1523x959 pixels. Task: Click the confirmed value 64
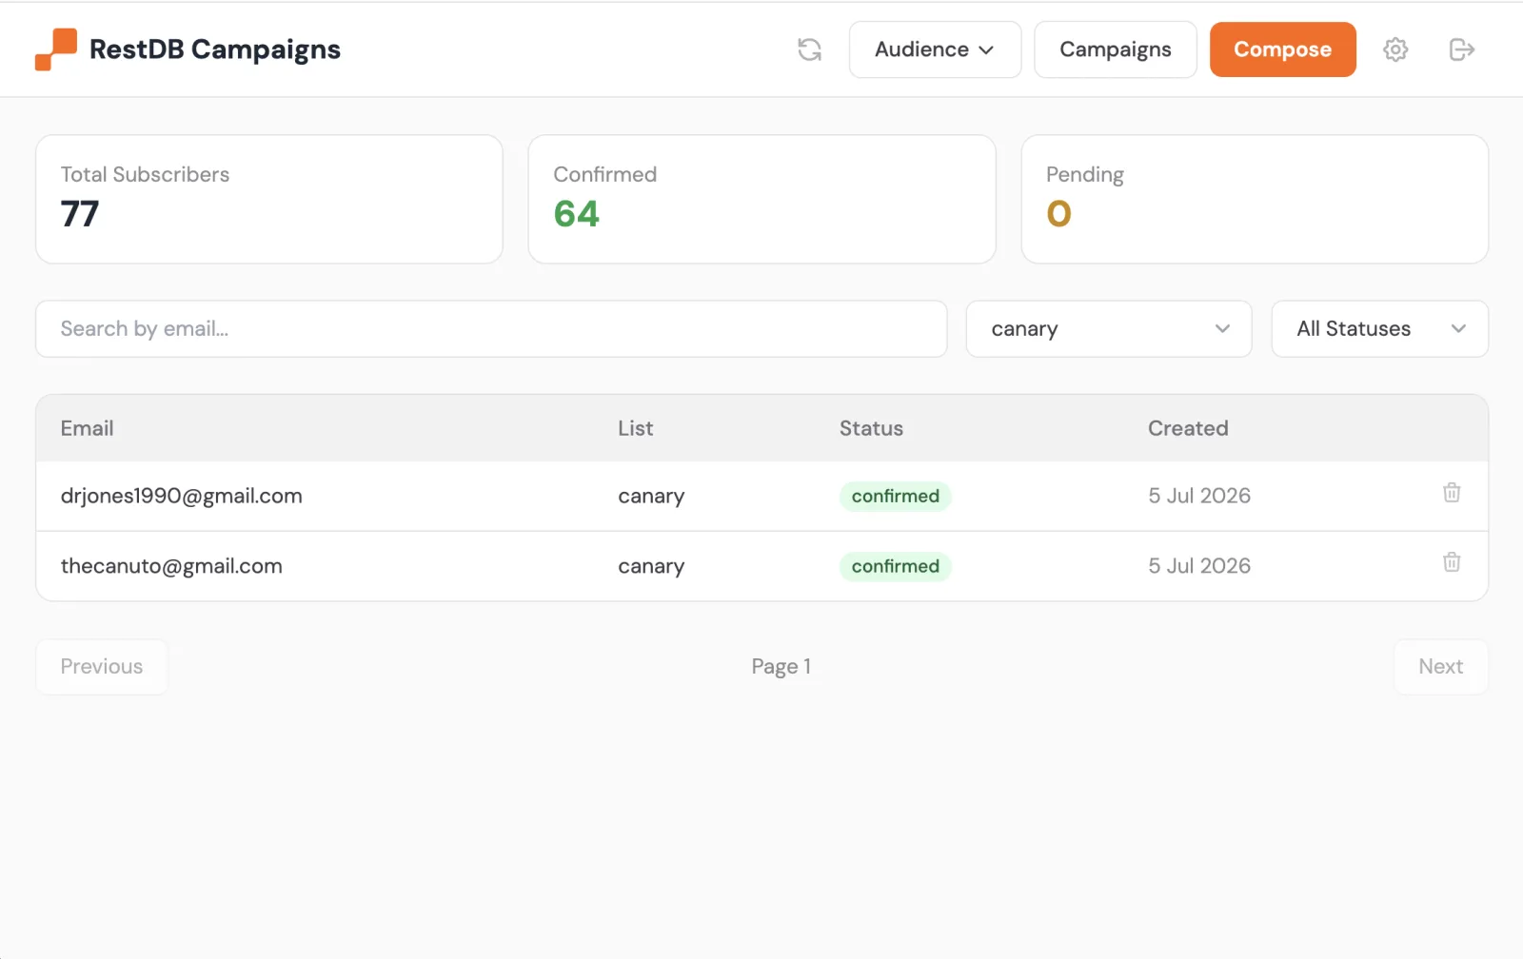(x=577, y=214)
